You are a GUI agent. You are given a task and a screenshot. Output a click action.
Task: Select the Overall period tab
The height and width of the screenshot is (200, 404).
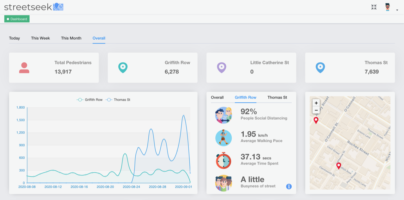(x=99, y=38)
